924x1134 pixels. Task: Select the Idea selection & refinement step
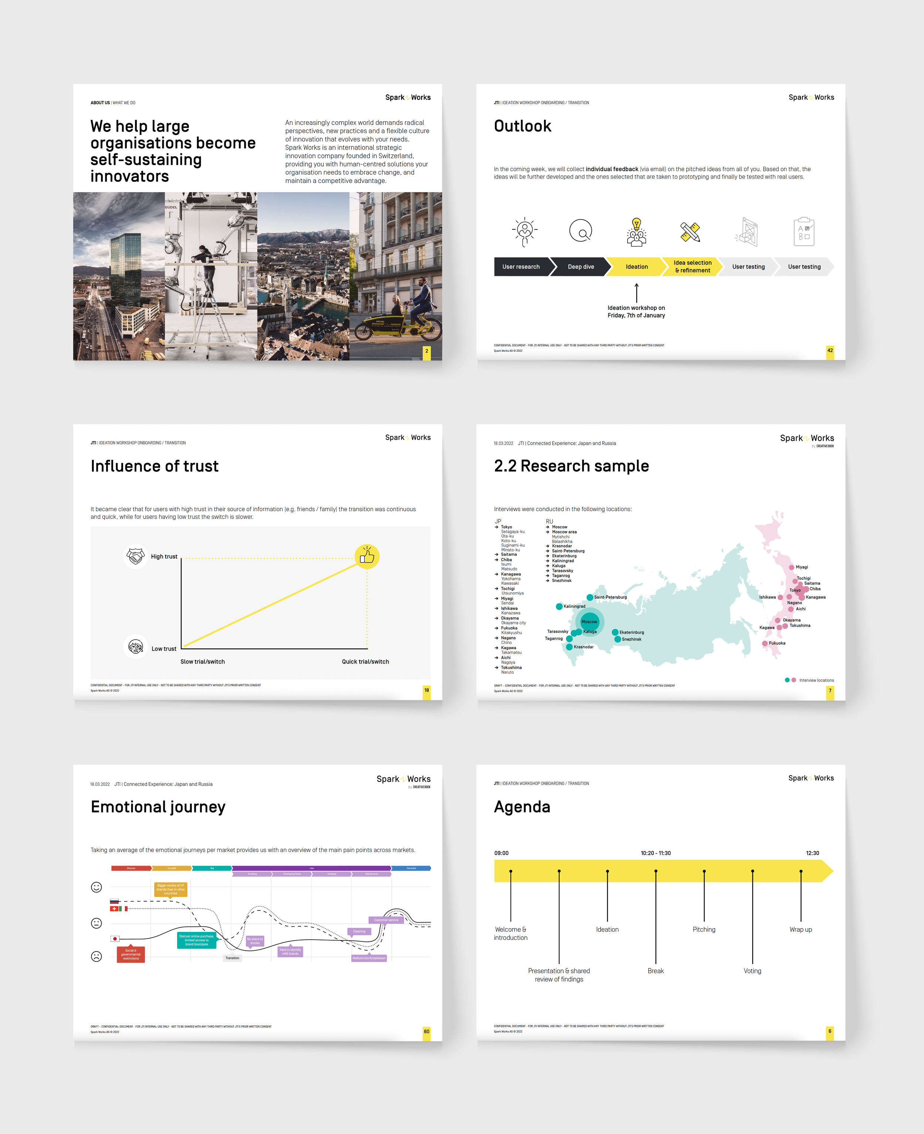coord(693,267)
